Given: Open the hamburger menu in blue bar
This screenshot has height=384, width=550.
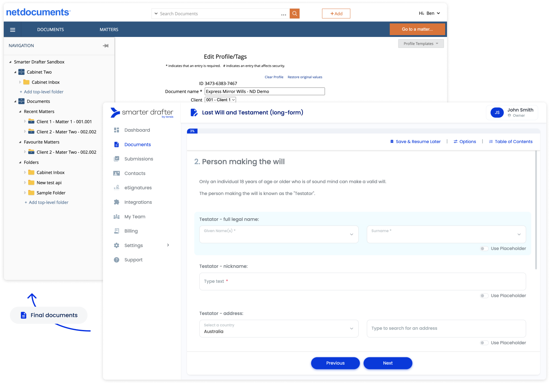Looking at the screenshot, I should (x=13, y=30).
